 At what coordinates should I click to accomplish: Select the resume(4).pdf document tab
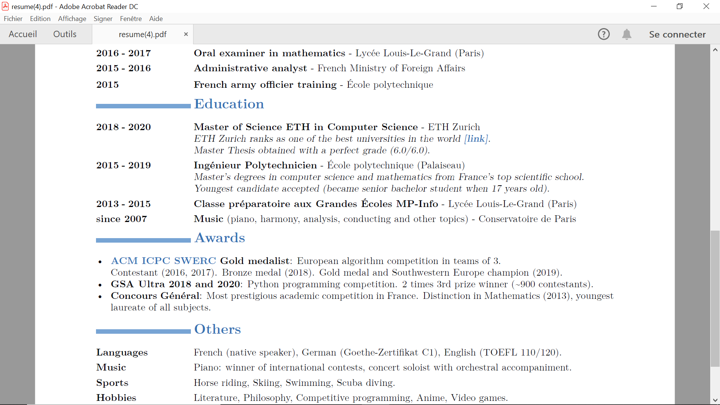coord(142,34)
